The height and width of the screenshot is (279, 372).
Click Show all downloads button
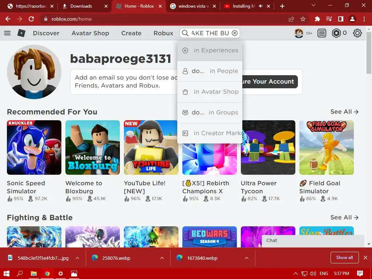[x=344, y=258]
